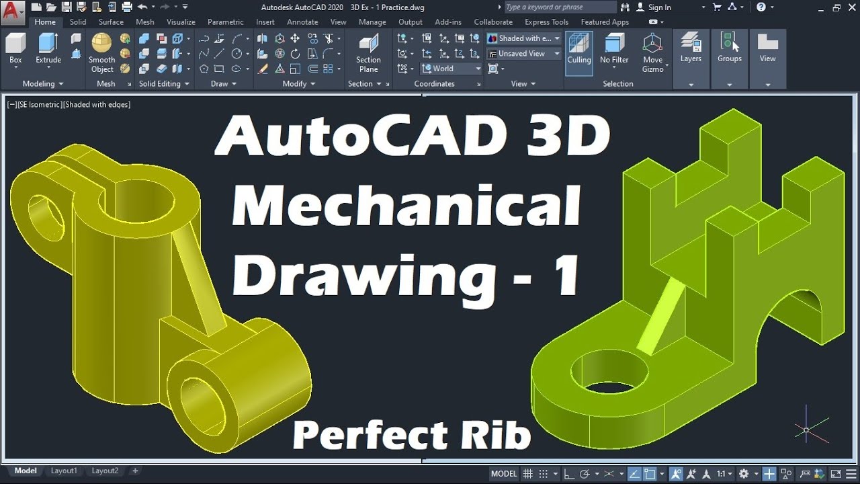Select the Line tool in Draw panel
860x484 pixels.
pos(218,54)
